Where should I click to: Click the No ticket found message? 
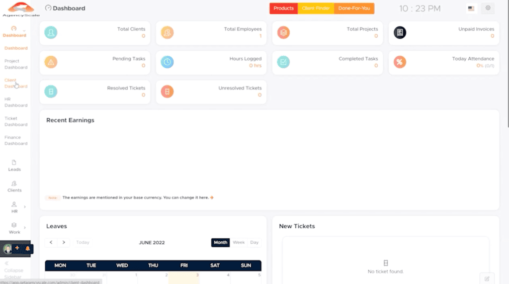coord(386,272)
